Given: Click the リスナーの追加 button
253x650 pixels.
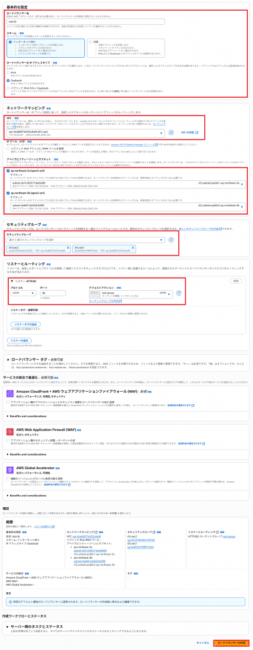Looking at the screenshot, I should click(20, 340).
